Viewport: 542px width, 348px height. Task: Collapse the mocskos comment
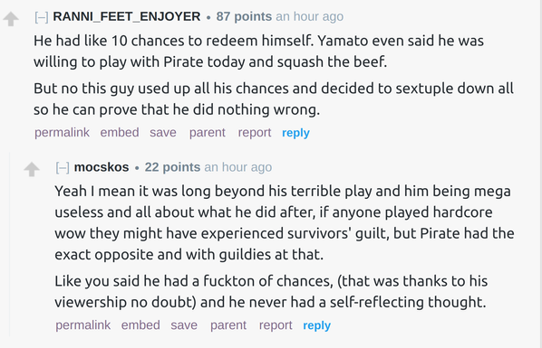coord(63,167)
